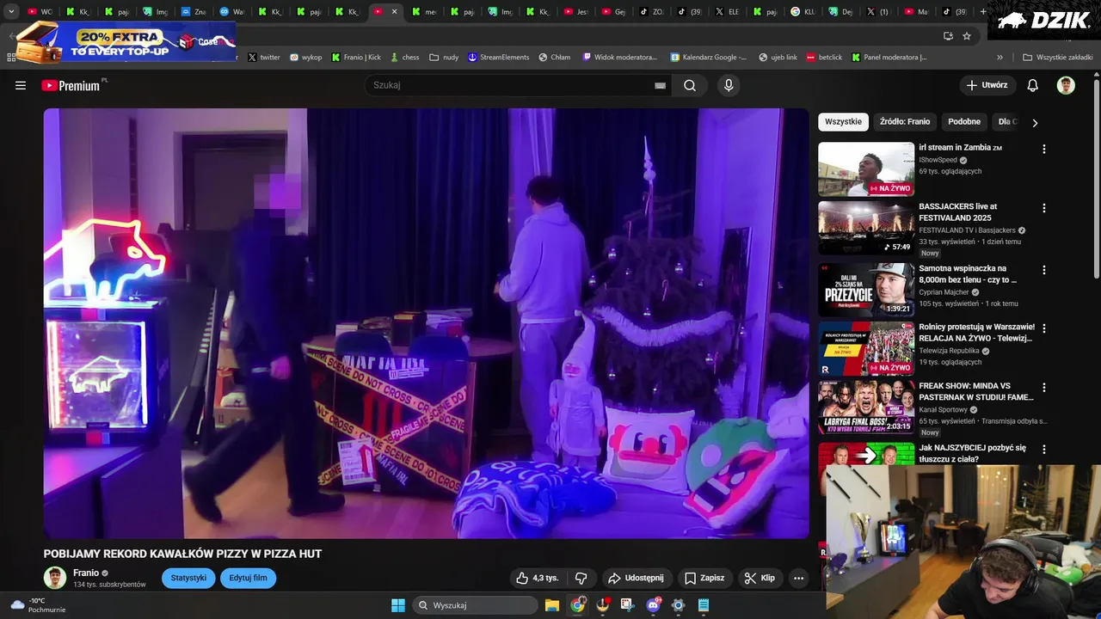Open the on-screen keyboard in the search box
This screenshot has width=1101, height=619.
(660, 85)
